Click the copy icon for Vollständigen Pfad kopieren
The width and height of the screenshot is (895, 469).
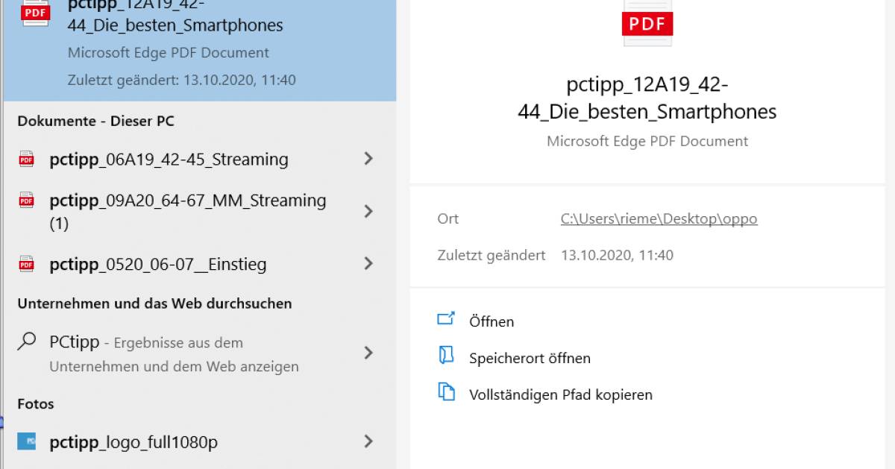tap(446, 393)
